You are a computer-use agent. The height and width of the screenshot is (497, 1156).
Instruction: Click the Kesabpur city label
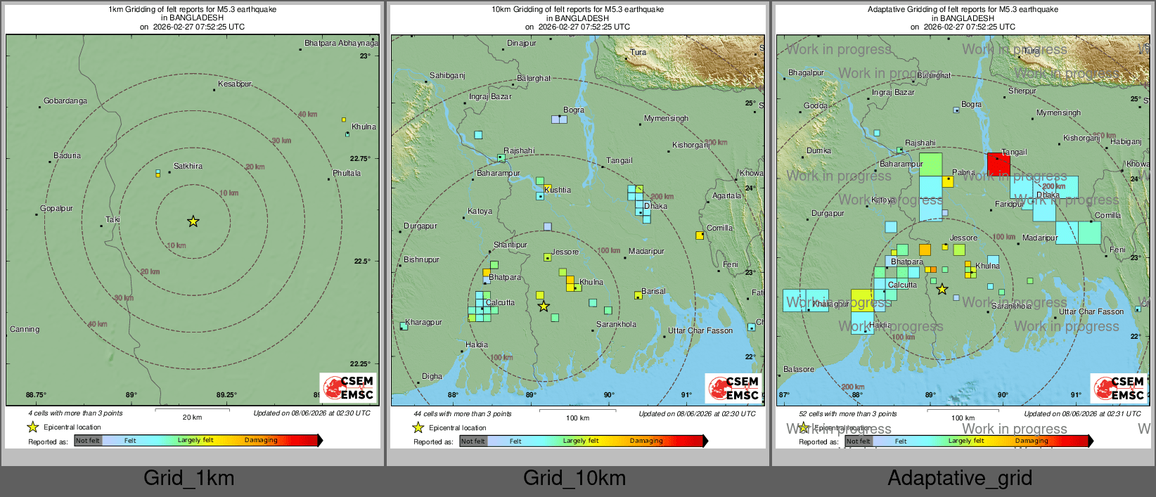coord(235,84)
